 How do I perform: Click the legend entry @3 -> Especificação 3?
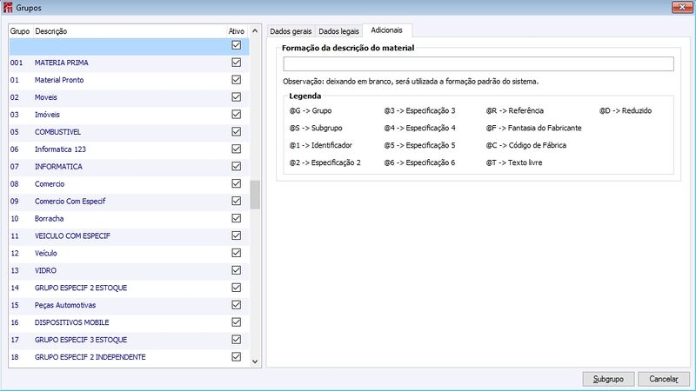tap(419, 110)
